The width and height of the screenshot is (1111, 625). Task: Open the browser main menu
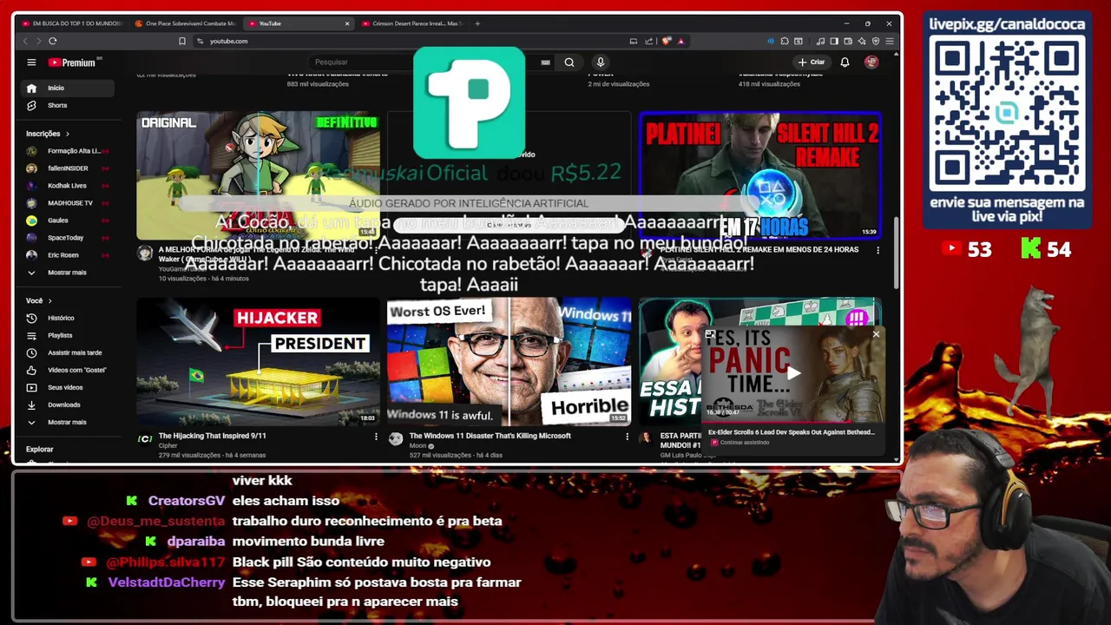(x=890, y=41)
